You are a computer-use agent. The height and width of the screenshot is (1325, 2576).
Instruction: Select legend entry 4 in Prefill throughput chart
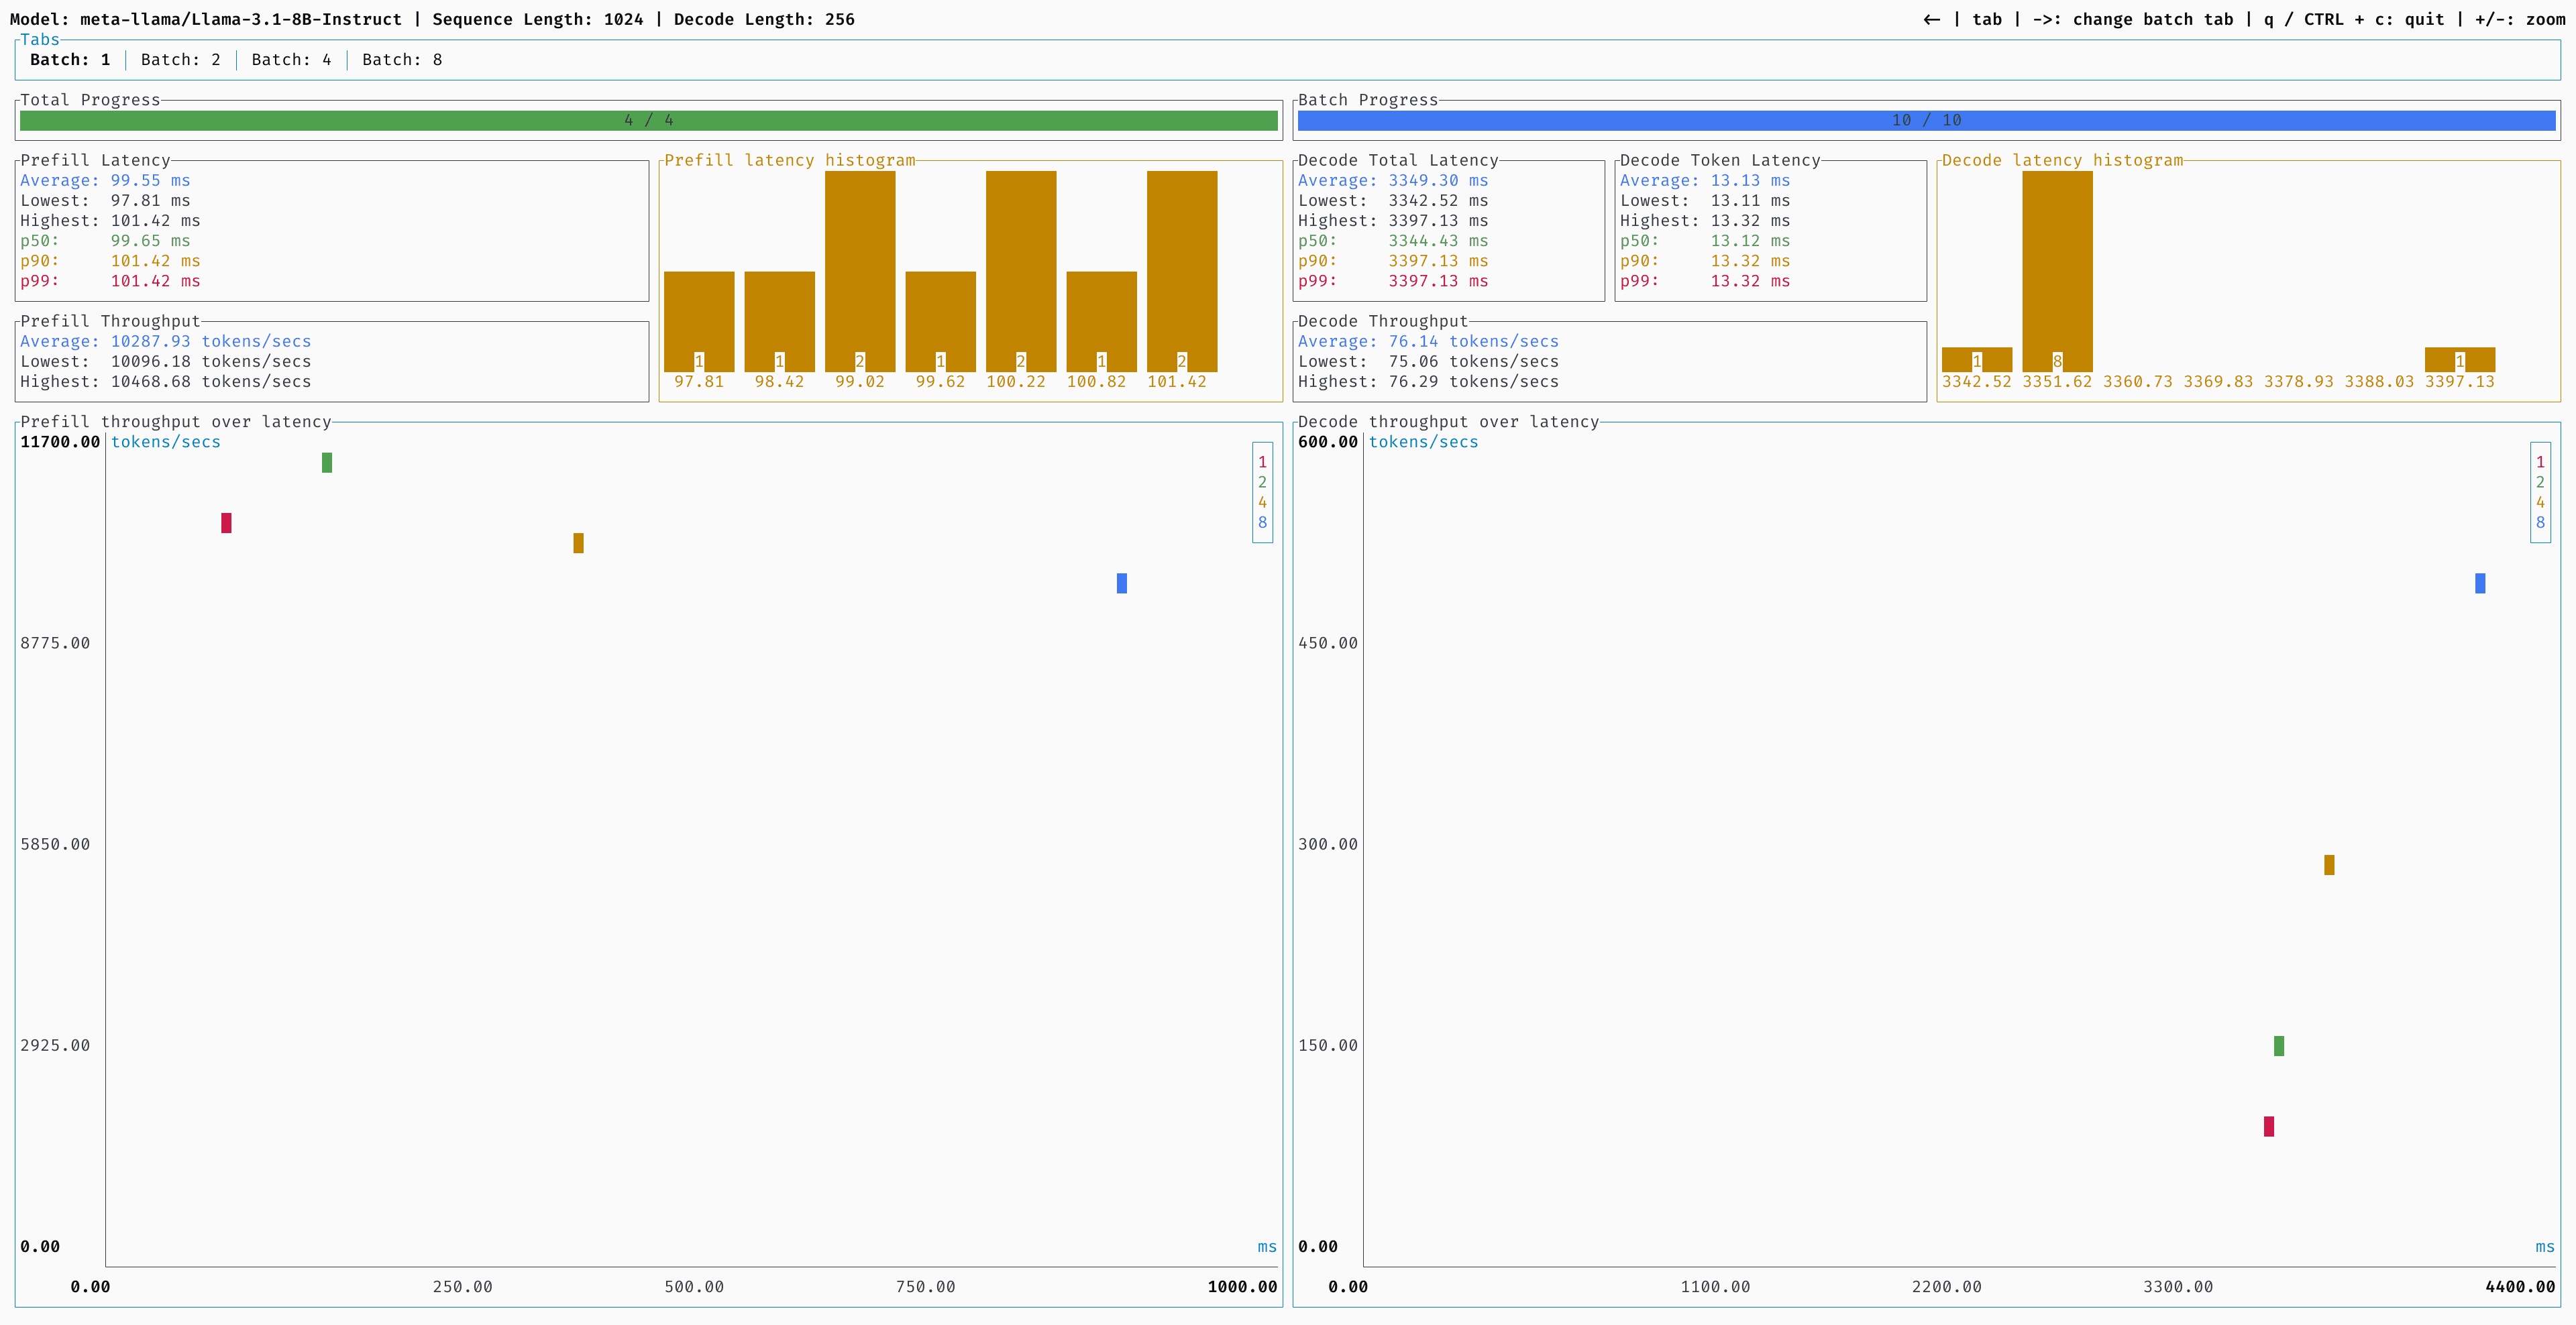point(1262,503)
